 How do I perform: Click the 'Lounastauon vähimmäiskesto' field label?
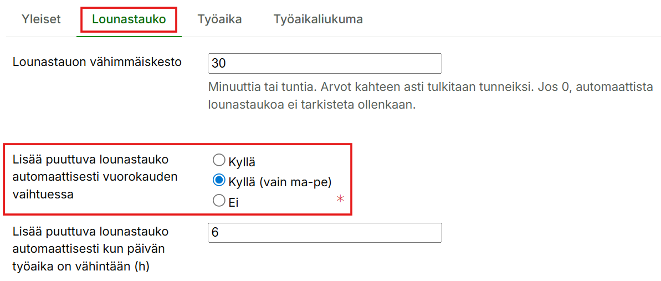tap(97, 62)
